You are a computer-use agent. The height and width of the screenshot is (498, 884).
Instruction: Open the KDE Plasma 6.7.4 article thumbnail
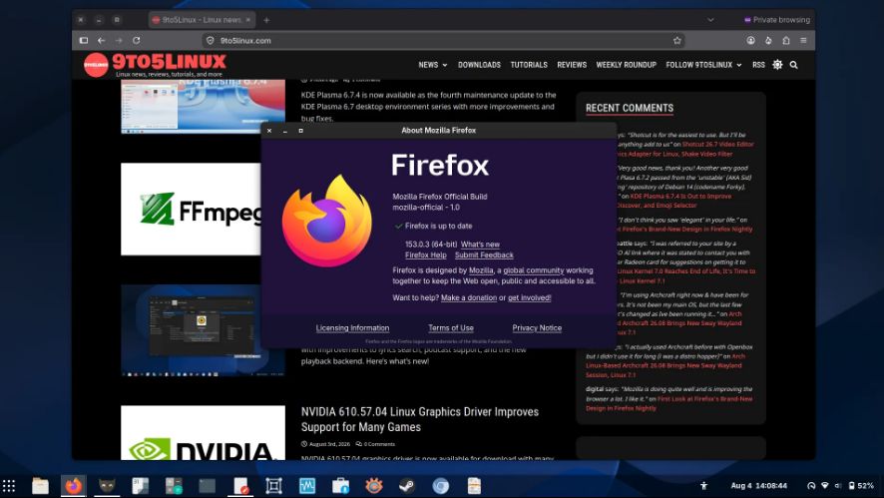(x=203, y=107)
